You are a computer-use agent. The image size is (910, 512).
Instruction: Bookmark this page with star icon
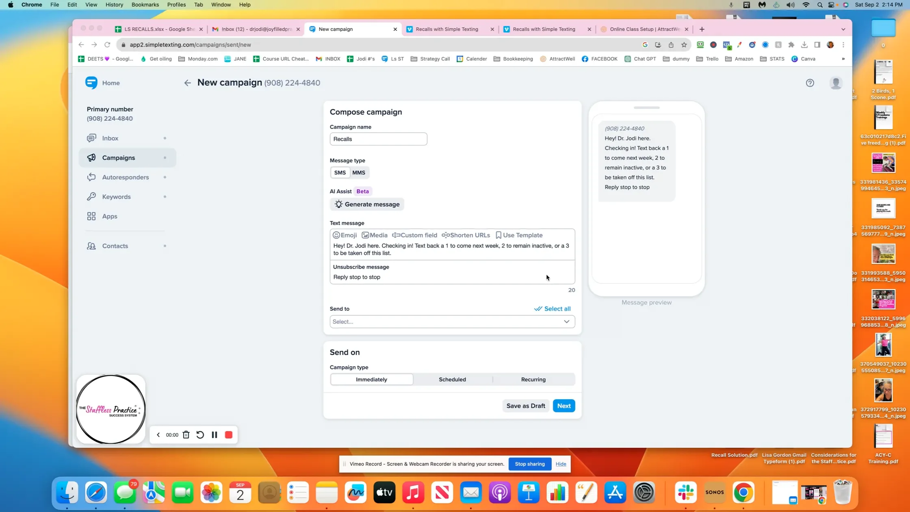[684, 45]
